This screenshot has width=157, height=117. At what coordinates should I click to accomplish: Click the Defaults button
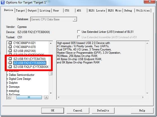point(103,110)
